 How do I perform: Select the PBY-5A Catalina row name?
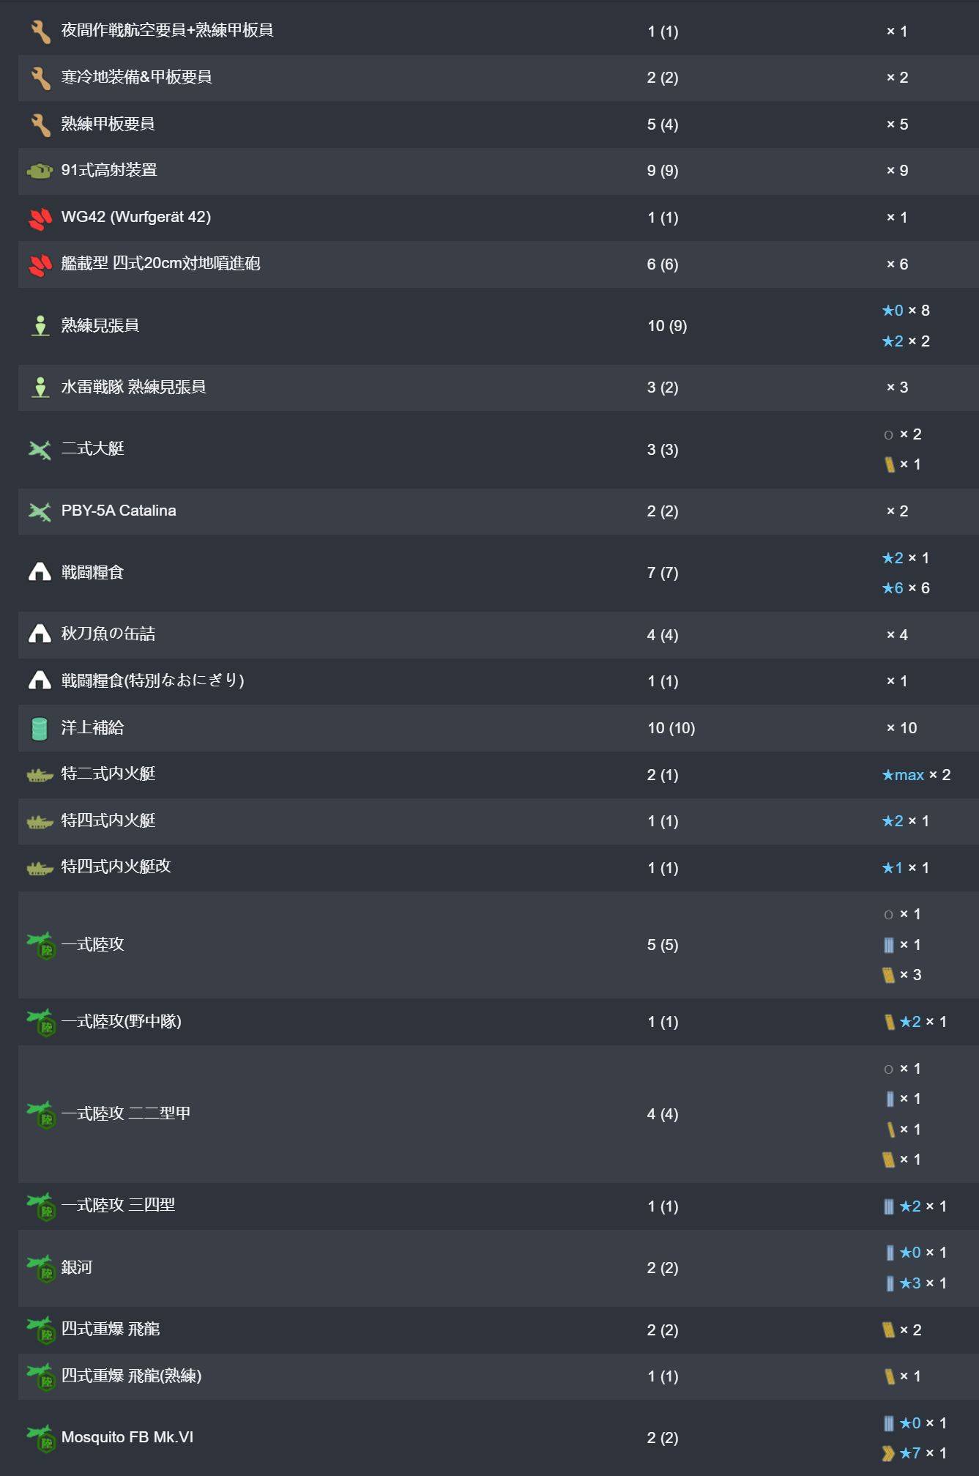click(x=119, y=511)
